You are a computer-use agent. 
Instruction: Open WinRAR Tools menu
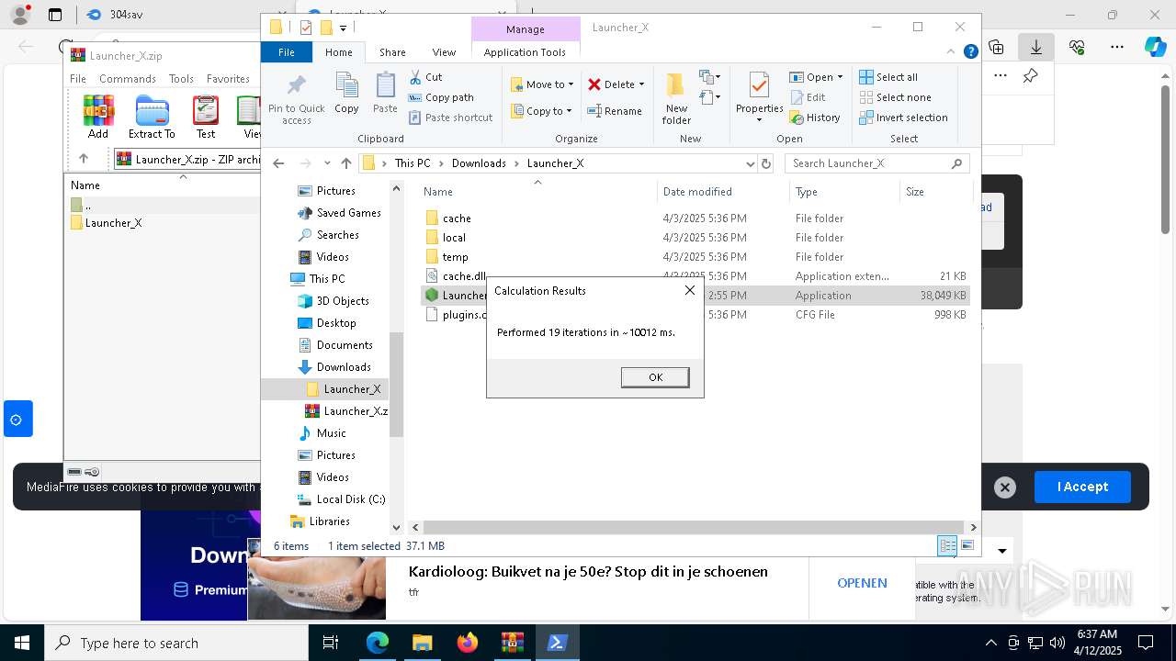coord(181,79)
